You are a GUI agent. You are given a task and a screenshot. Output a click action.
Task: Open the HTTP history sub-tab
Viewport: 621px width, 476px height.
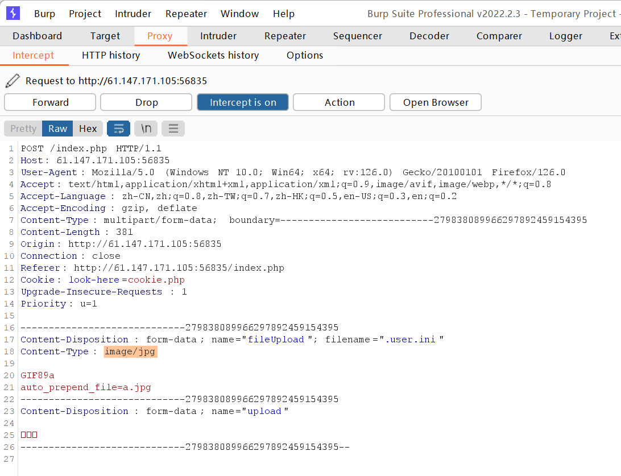coord(111,55)
